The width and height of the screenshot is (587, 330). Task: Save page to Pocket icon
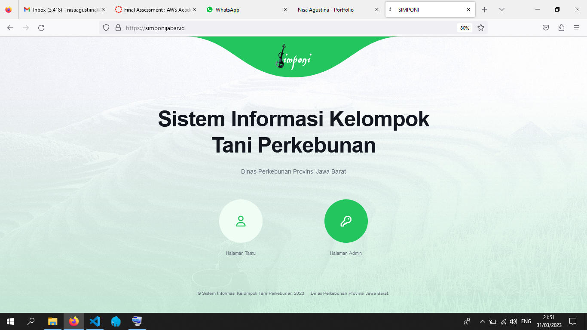546,28
